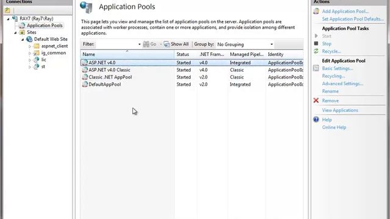Click the ASP.NET v4.0 pool icon
The width and height of the screenshot is (390, 219).
point(85,63)
